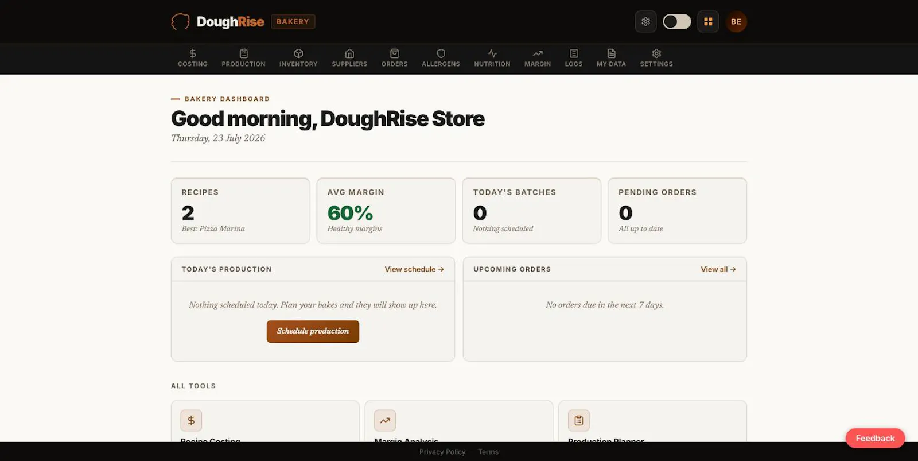Click the Recipe Costing dollar tool icon
918x461 pixels.
point(191,420)
